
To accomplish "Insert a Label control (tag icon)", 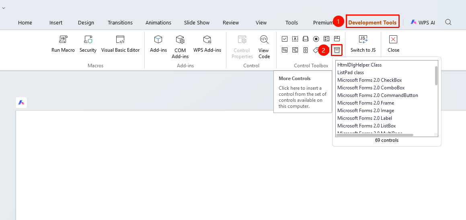I will click(x=316, y=50).
